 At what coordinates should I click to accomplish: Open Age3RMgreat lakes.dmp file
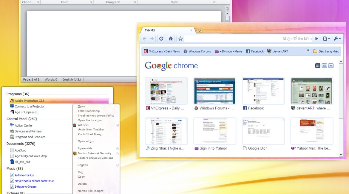coord(29,156)
